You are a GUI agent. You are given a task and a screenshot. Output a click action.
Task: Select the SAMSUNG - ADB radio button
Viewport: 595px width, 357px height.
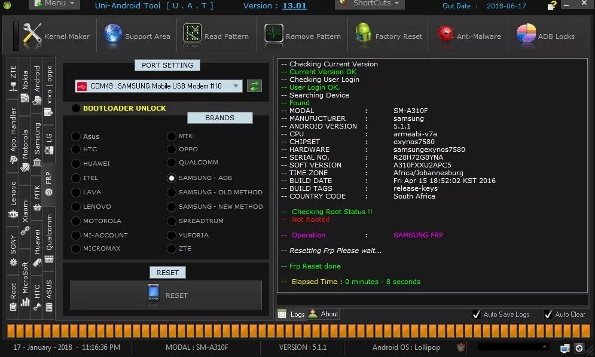172,178
